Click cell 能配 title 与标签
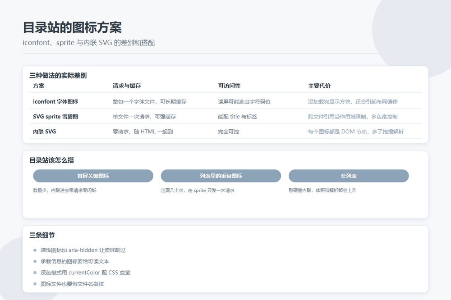Viewport: 451px width, 300px height. pyautogui.click(x=238, y=117)
